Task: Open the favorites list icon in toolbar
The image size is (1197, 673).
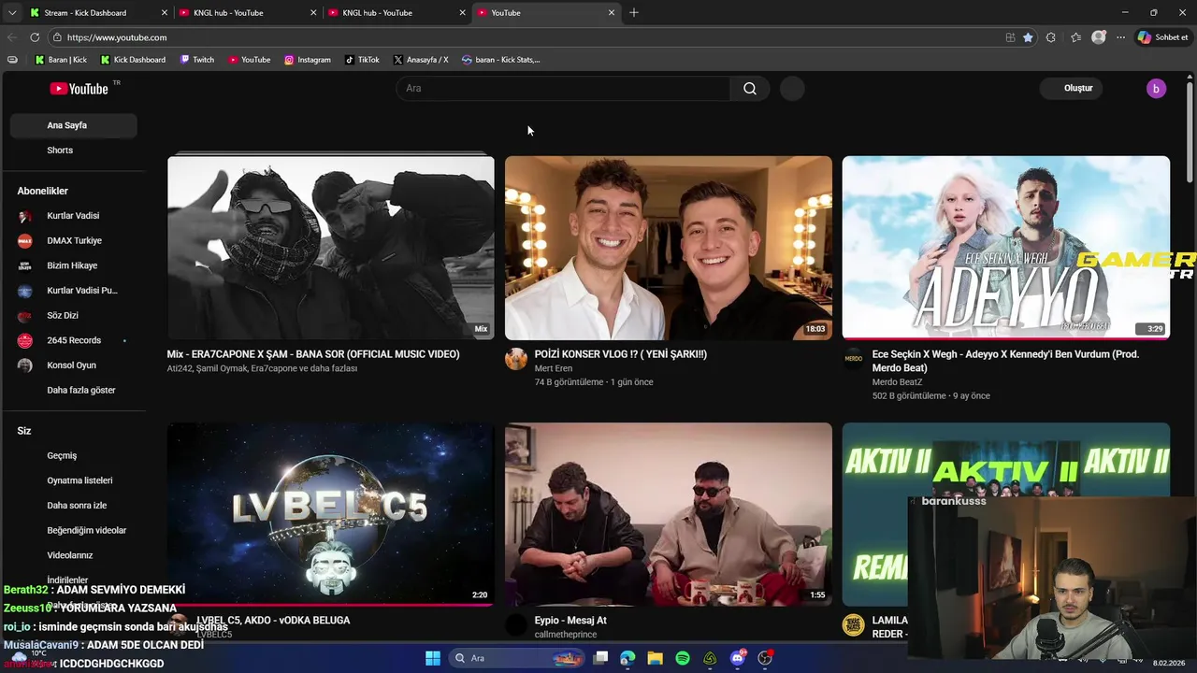Action: [x=1075, y=37]
